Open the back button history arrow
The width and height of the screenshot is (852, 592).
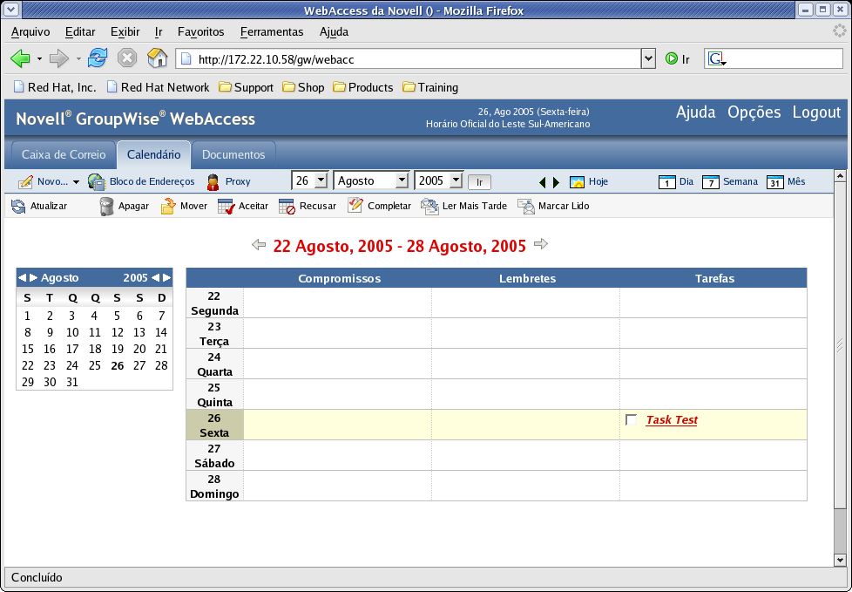pos(39,58)
